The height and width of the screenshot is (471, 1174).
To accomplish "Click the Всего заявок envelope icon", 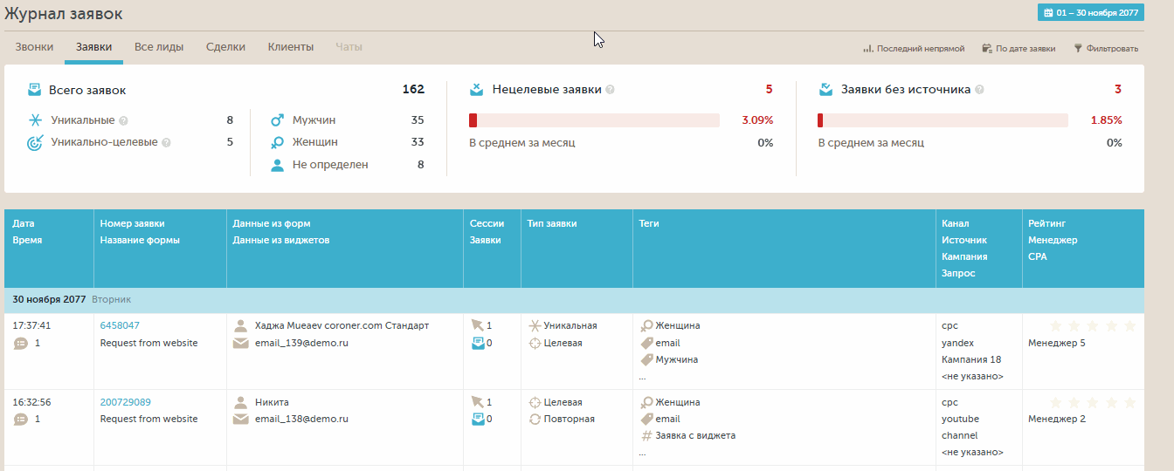I will pos(35,89).
